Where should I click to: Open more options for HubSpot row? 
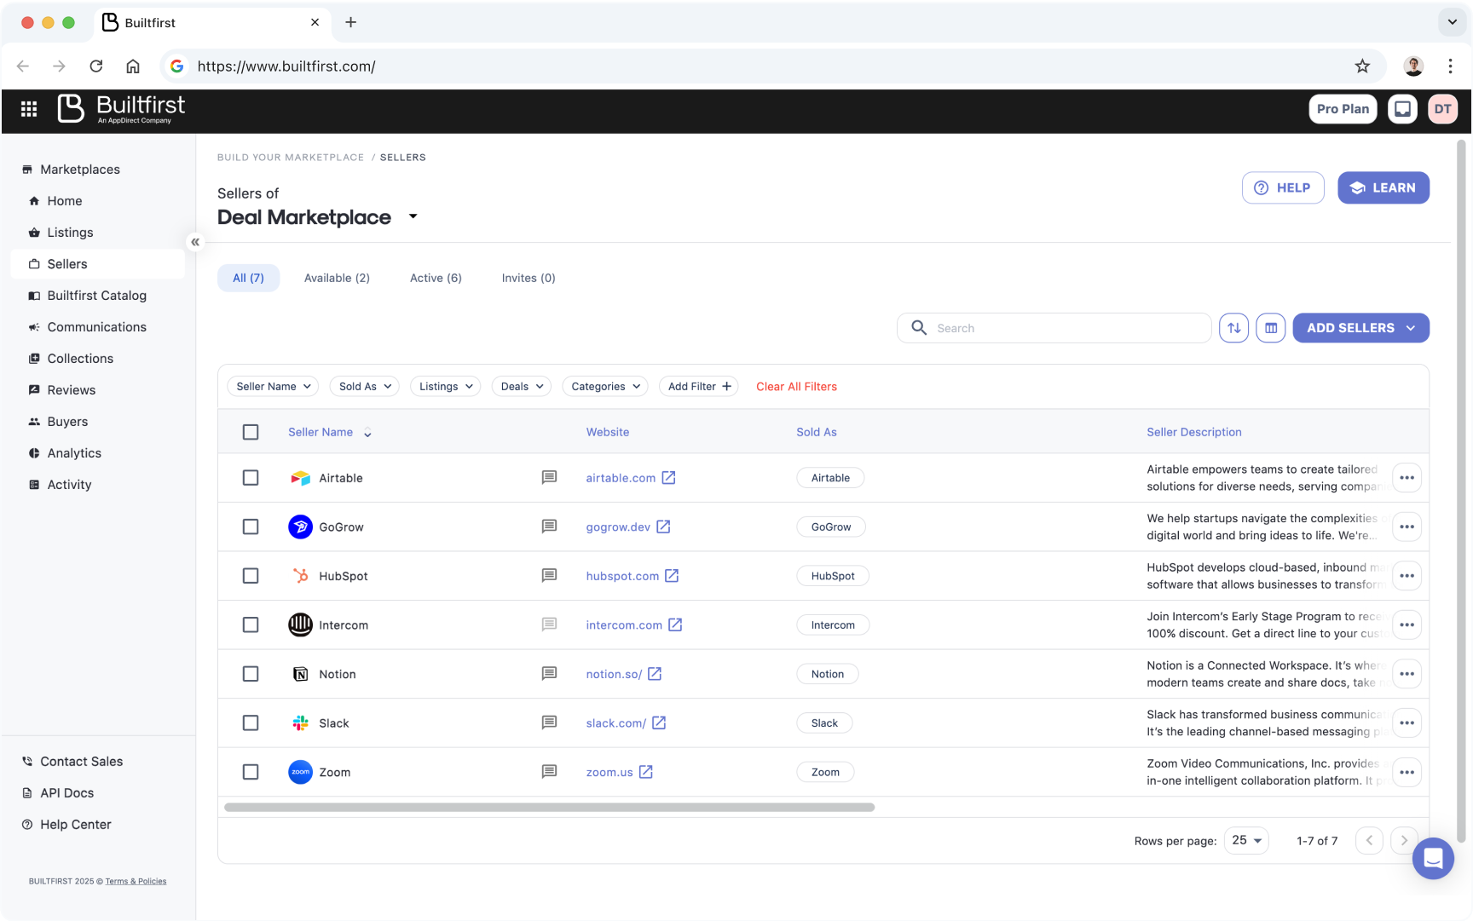1407,576
